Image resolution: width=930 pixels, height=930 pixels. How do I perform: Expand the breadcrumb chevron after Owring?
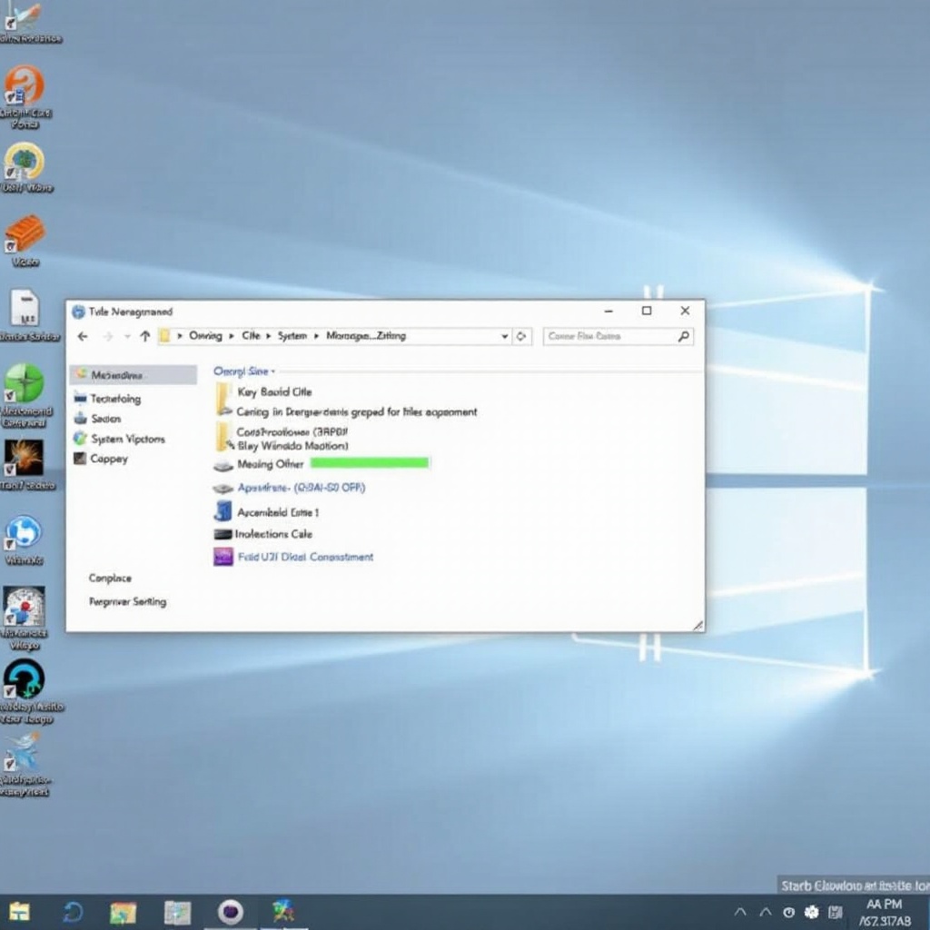(x=232, y=336)
